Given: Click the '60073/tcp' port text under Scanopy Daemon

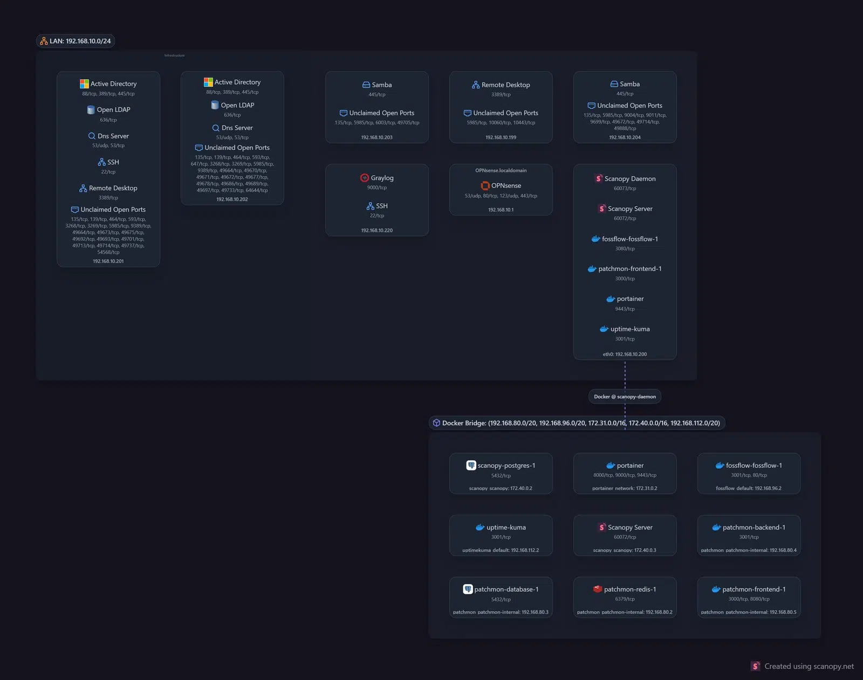Looking at the screenshot, I should [x=625, y=189].
